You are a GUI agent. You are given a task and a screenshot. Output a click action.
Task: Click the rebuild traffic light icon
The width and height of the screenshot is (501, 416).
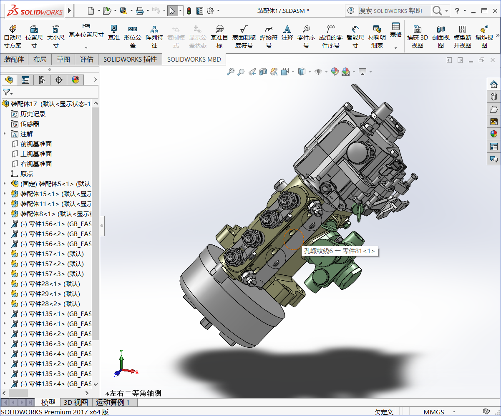click(x=189, y=11)
